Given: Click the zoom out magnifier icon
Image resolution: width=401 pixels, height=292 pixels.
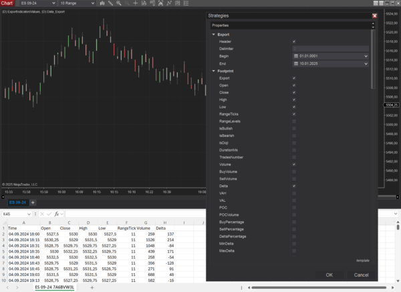Looking at the screenshot, I should coord(127,3).
